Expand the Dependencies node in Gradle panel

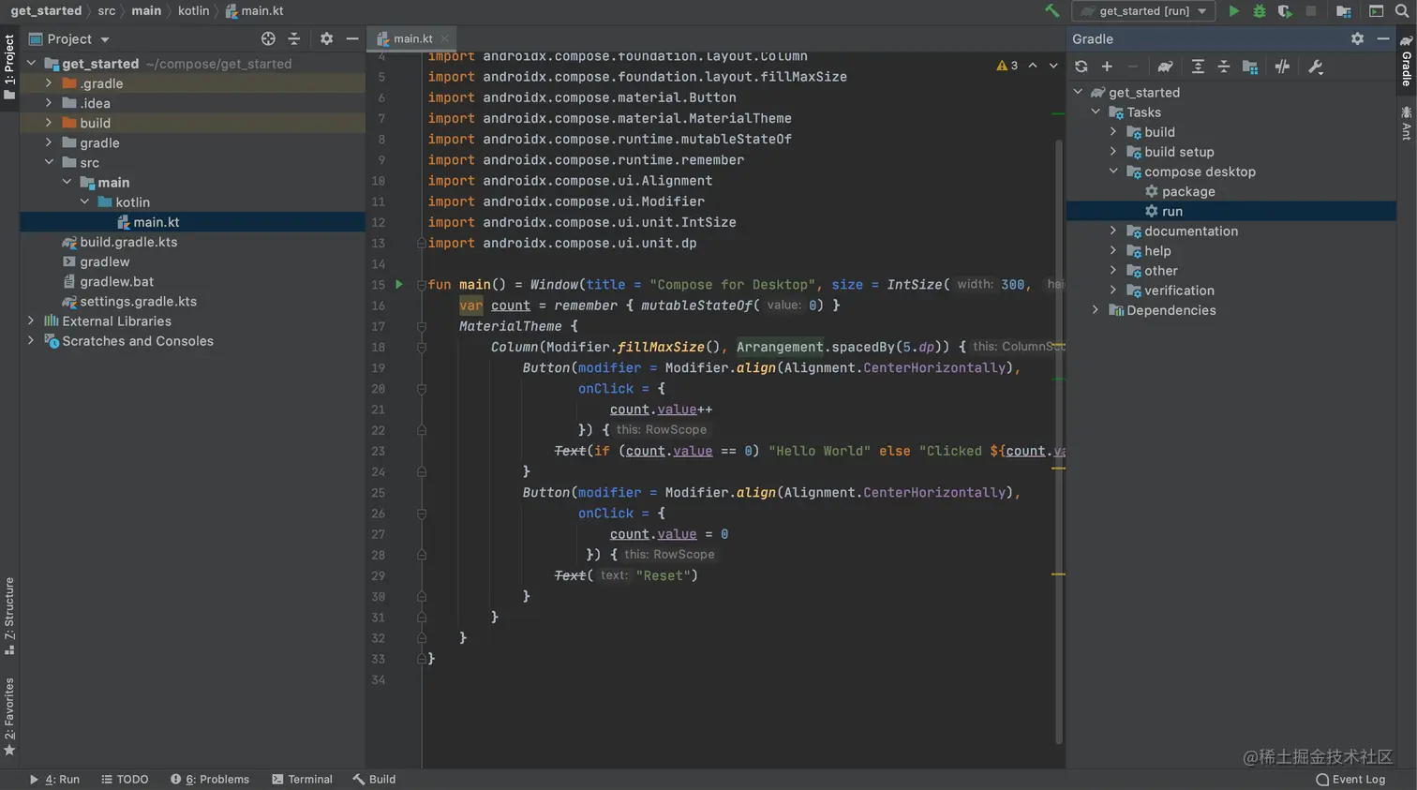pos(1095,309)
